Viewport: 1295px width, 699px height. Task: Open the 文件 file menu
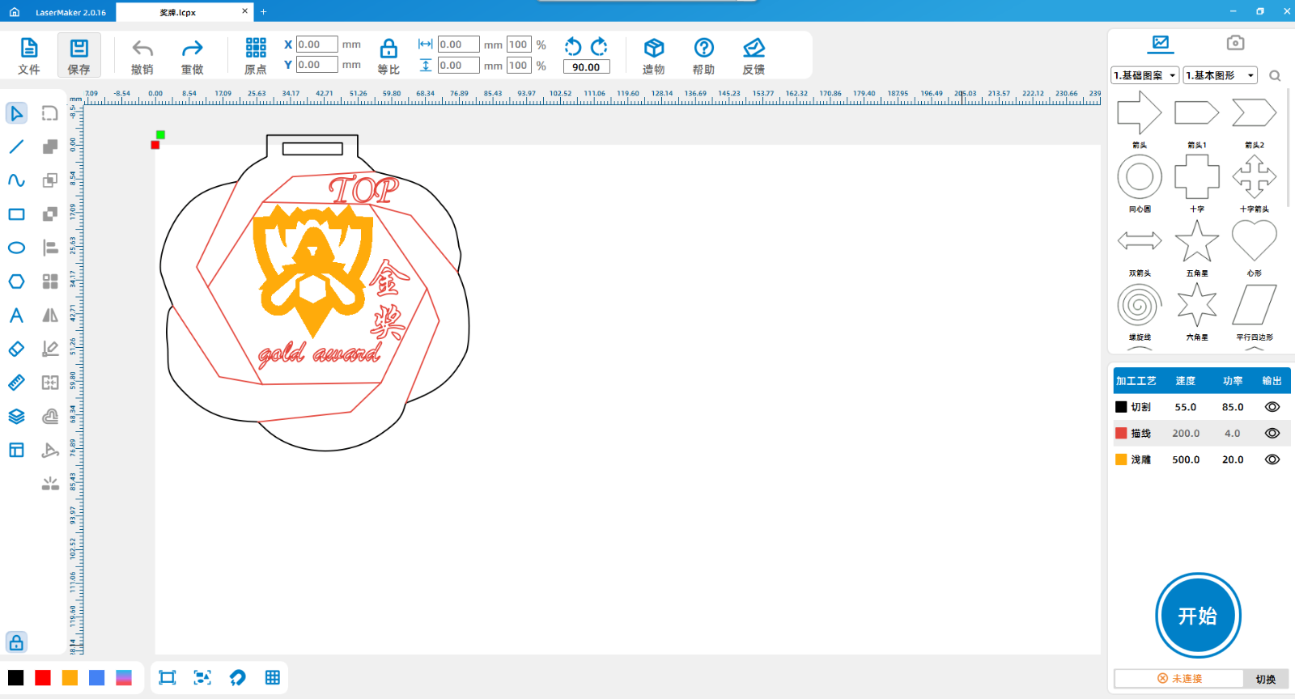pyautogui.click(x=29, y=56)
